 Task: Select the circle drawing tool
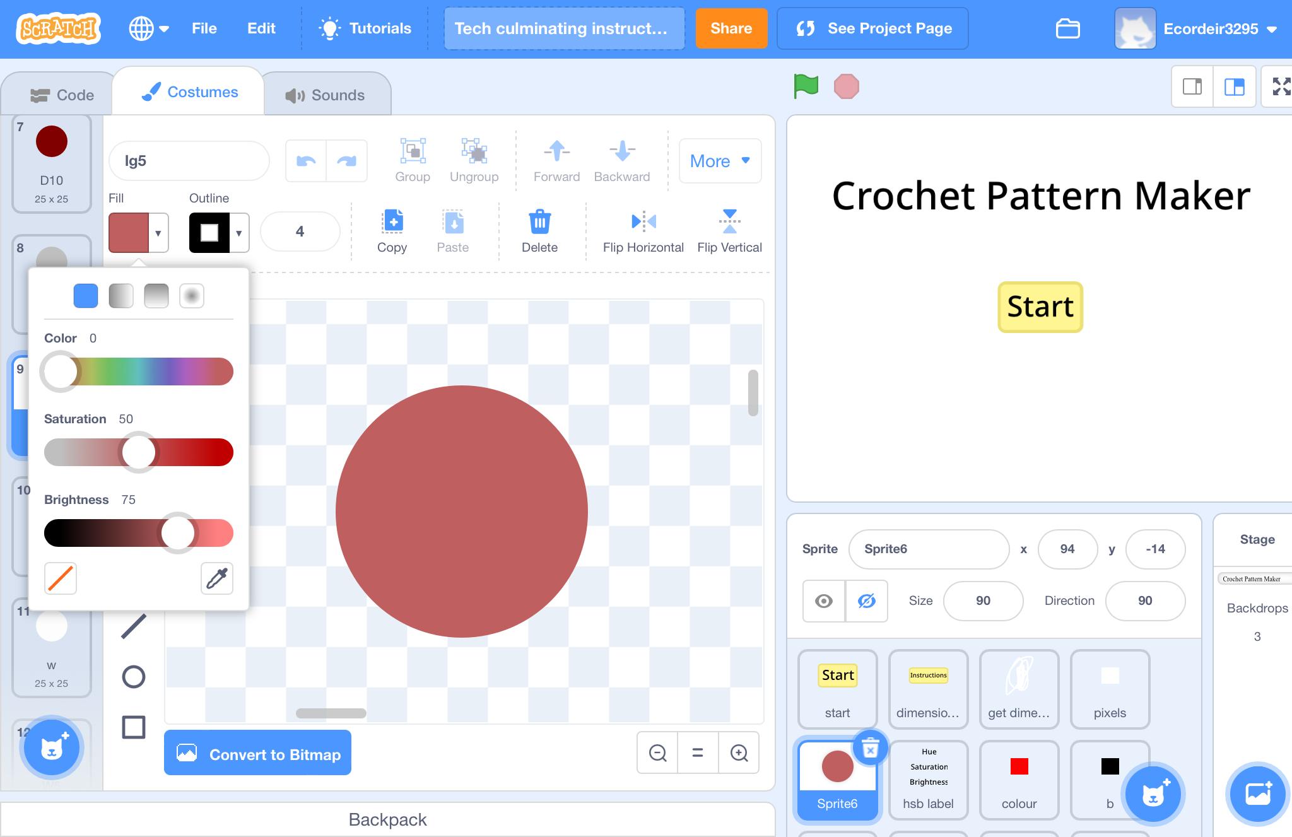(x=133, y=677)
